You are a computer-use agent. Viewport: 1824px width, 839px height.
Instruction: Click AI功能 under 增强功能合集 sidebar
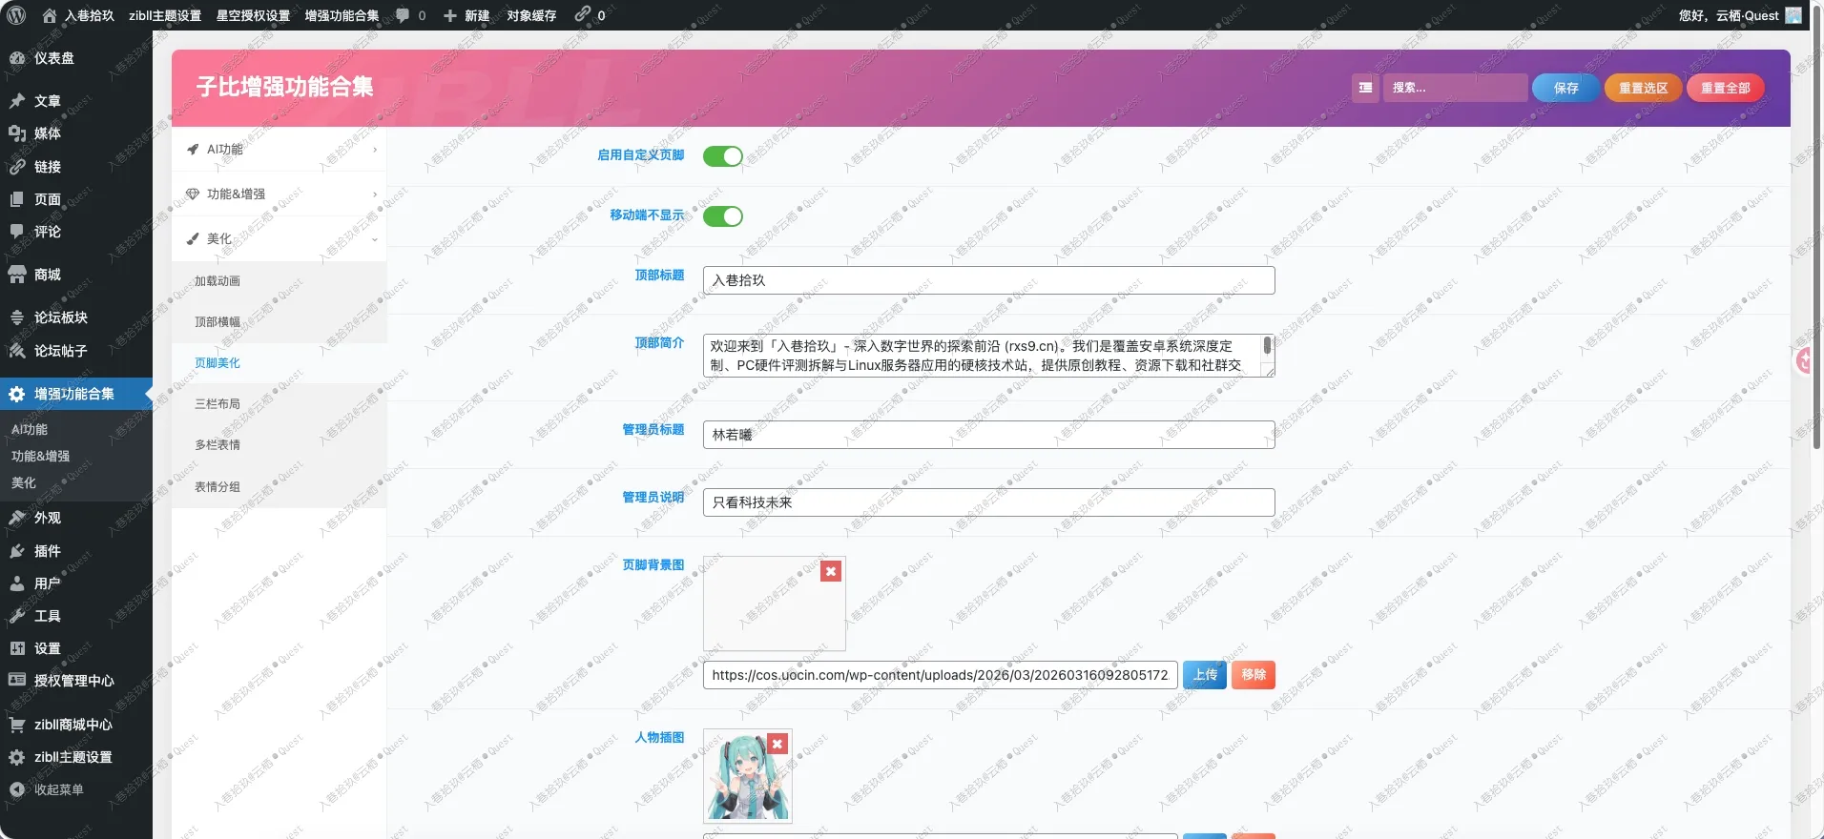click(x=30, y=430)
